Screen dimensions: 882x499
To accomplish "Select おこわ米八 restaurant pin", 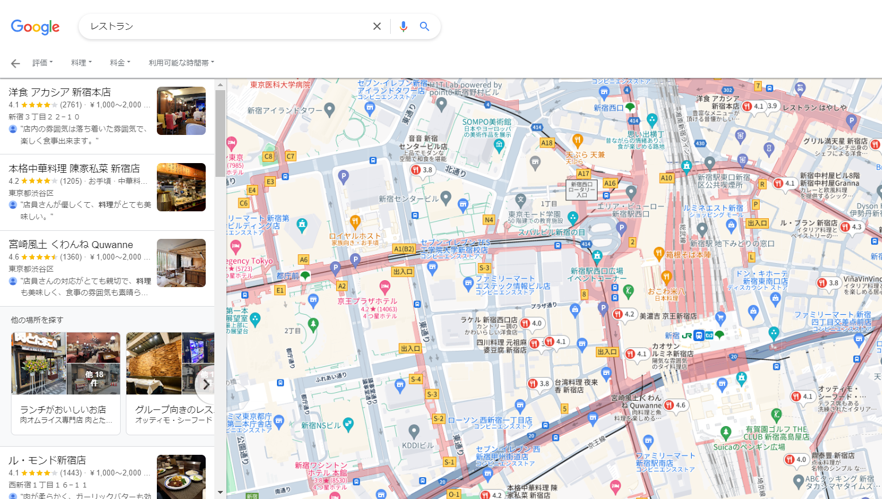I will [x=666, y=277].
